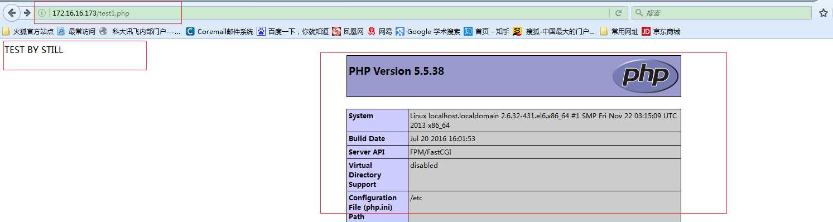Open the 百度一下,你就知道 bookmark

click(x=293, y=31)
